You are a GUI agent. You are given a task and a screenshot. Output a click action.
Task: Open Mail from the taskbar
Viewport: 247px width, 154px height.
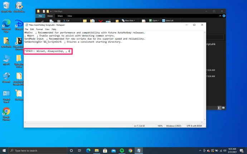click(x=113, y=150)
